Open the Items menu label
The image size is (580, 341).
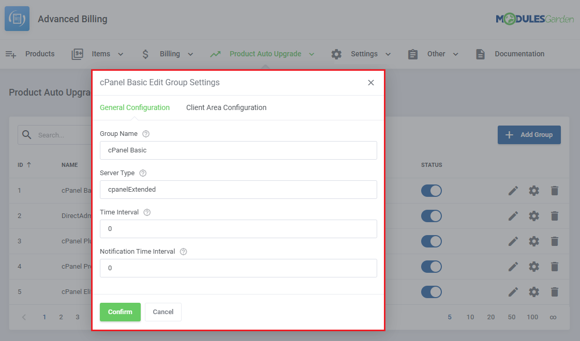[x=101, y=54]
